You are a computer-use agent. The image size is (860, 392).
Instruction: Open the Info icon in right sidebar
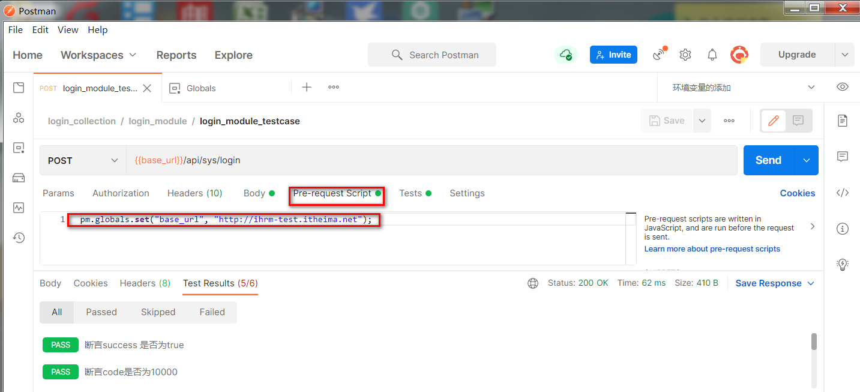843,229
